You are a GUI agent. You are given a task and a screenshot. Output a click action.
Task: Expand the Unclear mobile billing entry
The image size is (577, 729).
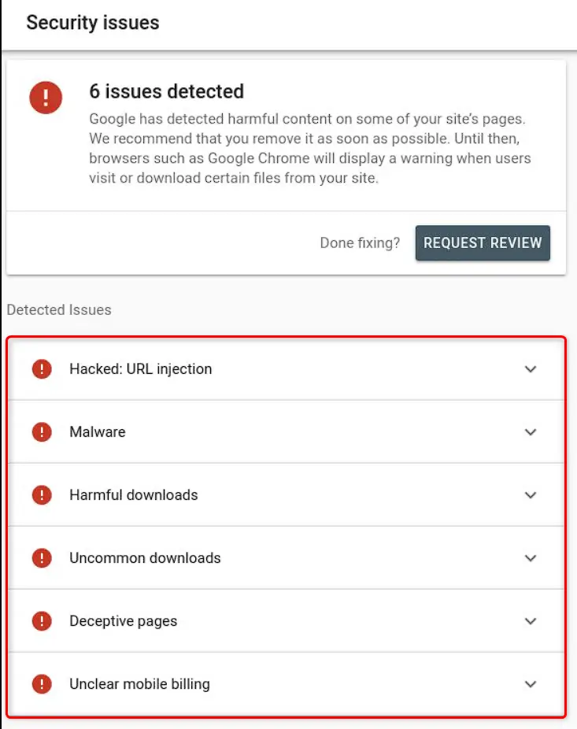(531, 683)
